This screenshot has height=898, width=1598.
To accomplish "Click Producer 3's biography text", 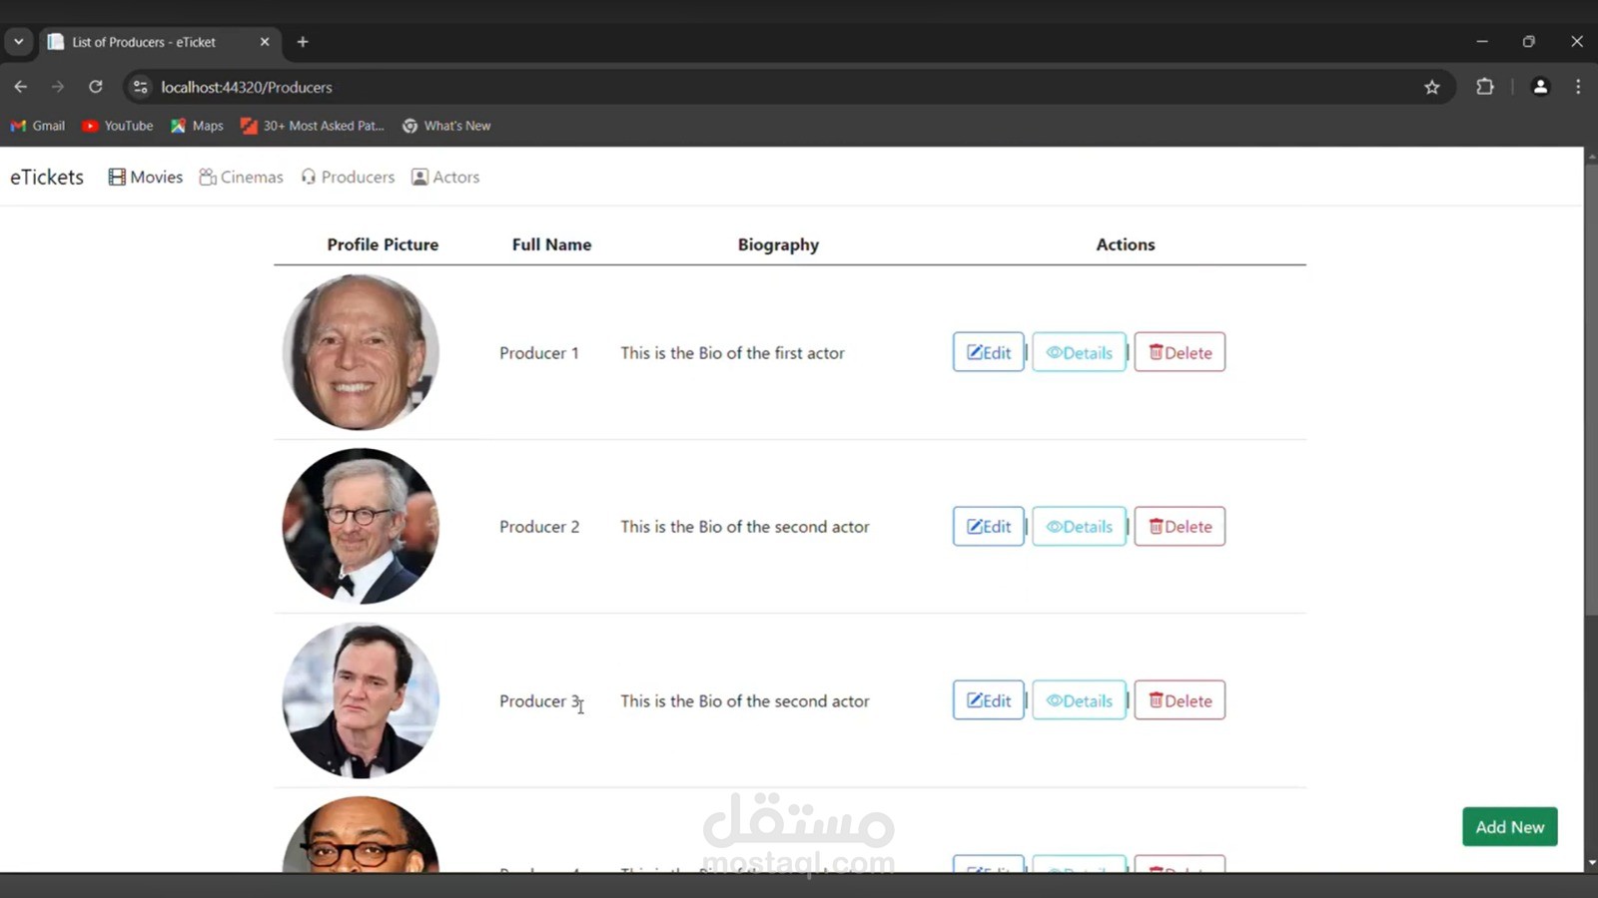I will [745, 701].
